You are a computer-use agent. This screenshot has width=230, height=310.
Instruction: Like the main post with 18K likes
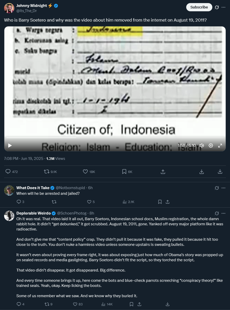tap(89, 172)
